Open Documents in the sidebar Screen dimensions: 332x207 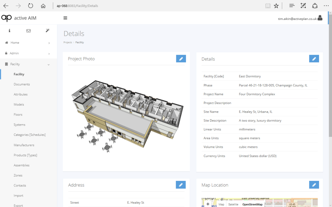22,84
